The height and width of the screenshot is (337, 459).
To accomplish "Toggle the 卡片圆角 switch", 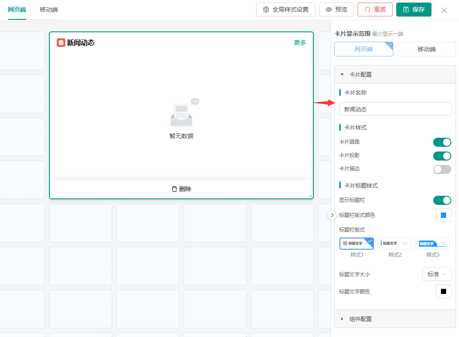I will pyautogui.click(x=442, y=142).
